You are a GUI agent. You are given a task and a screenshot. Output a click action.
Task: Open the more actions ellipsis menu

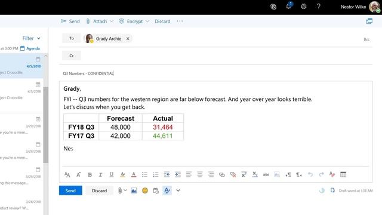click(180, 21)
